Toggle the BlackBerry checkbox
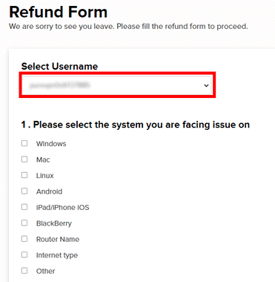Image resolution: width=275 pixels, height=282 pixels. tap(24, 223)
